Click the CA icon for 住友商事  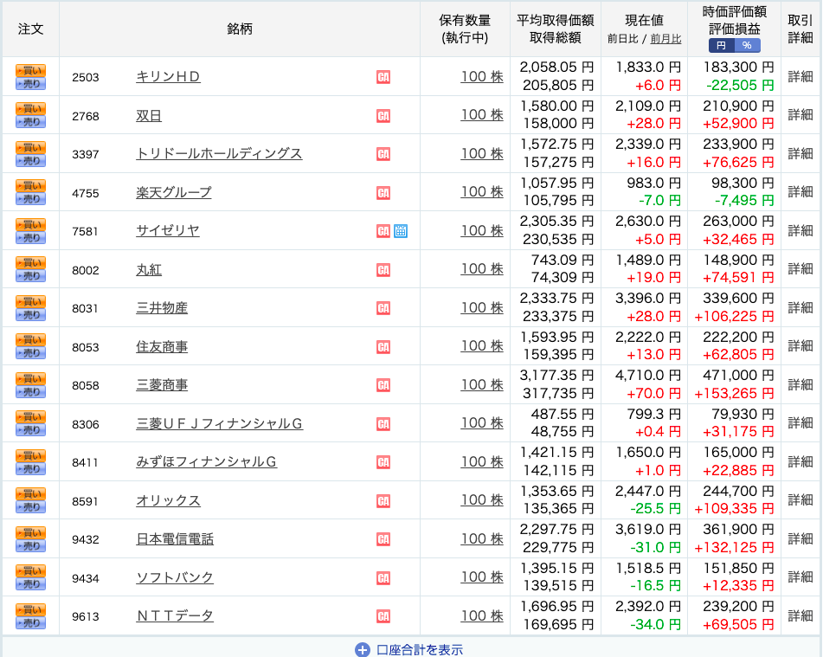coord(383,347)
